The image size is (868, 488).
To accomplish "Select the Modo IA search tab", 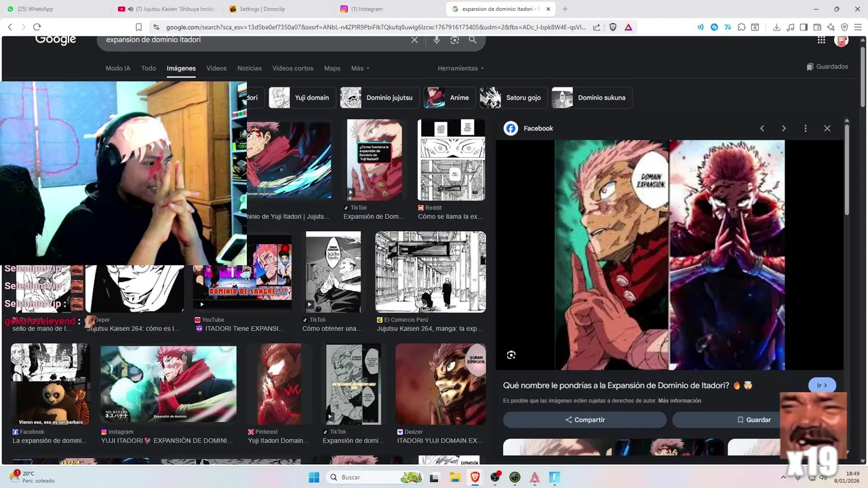I will coord(118,68).
